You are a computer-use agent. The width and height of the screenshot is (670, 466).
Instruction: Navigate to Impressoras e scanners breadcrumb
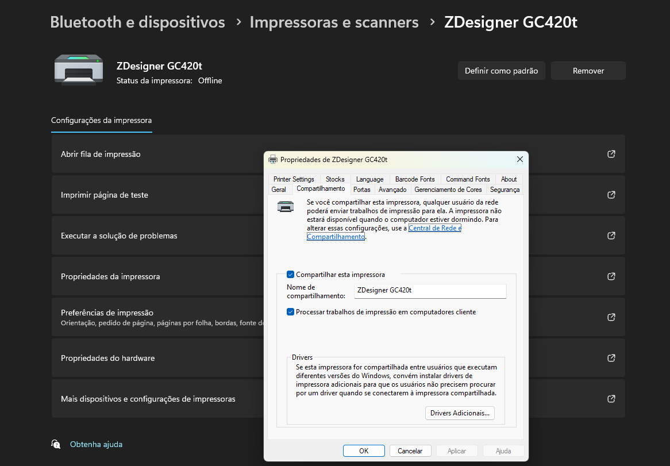(334, 22)
